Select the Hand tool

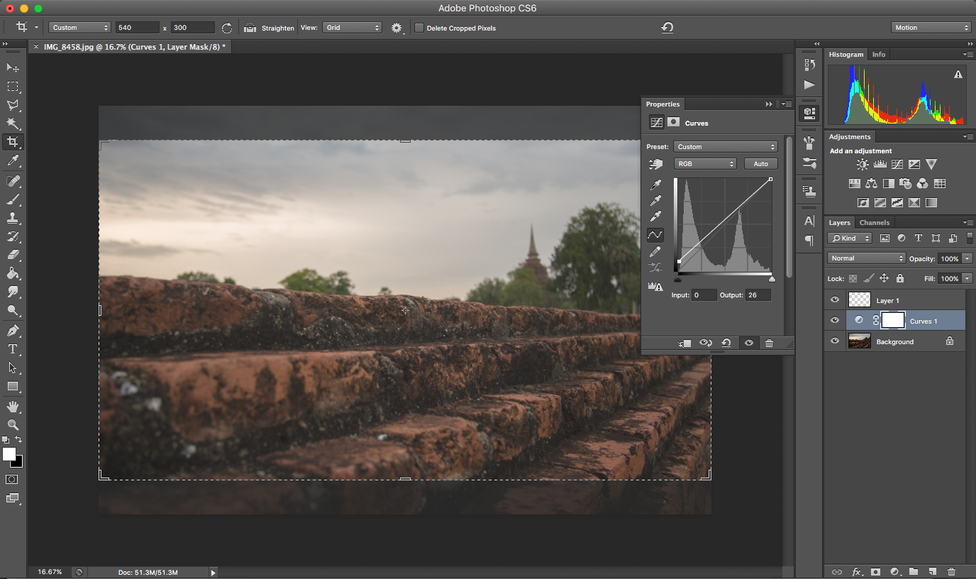pyautogui.click(x=13, y=407)
